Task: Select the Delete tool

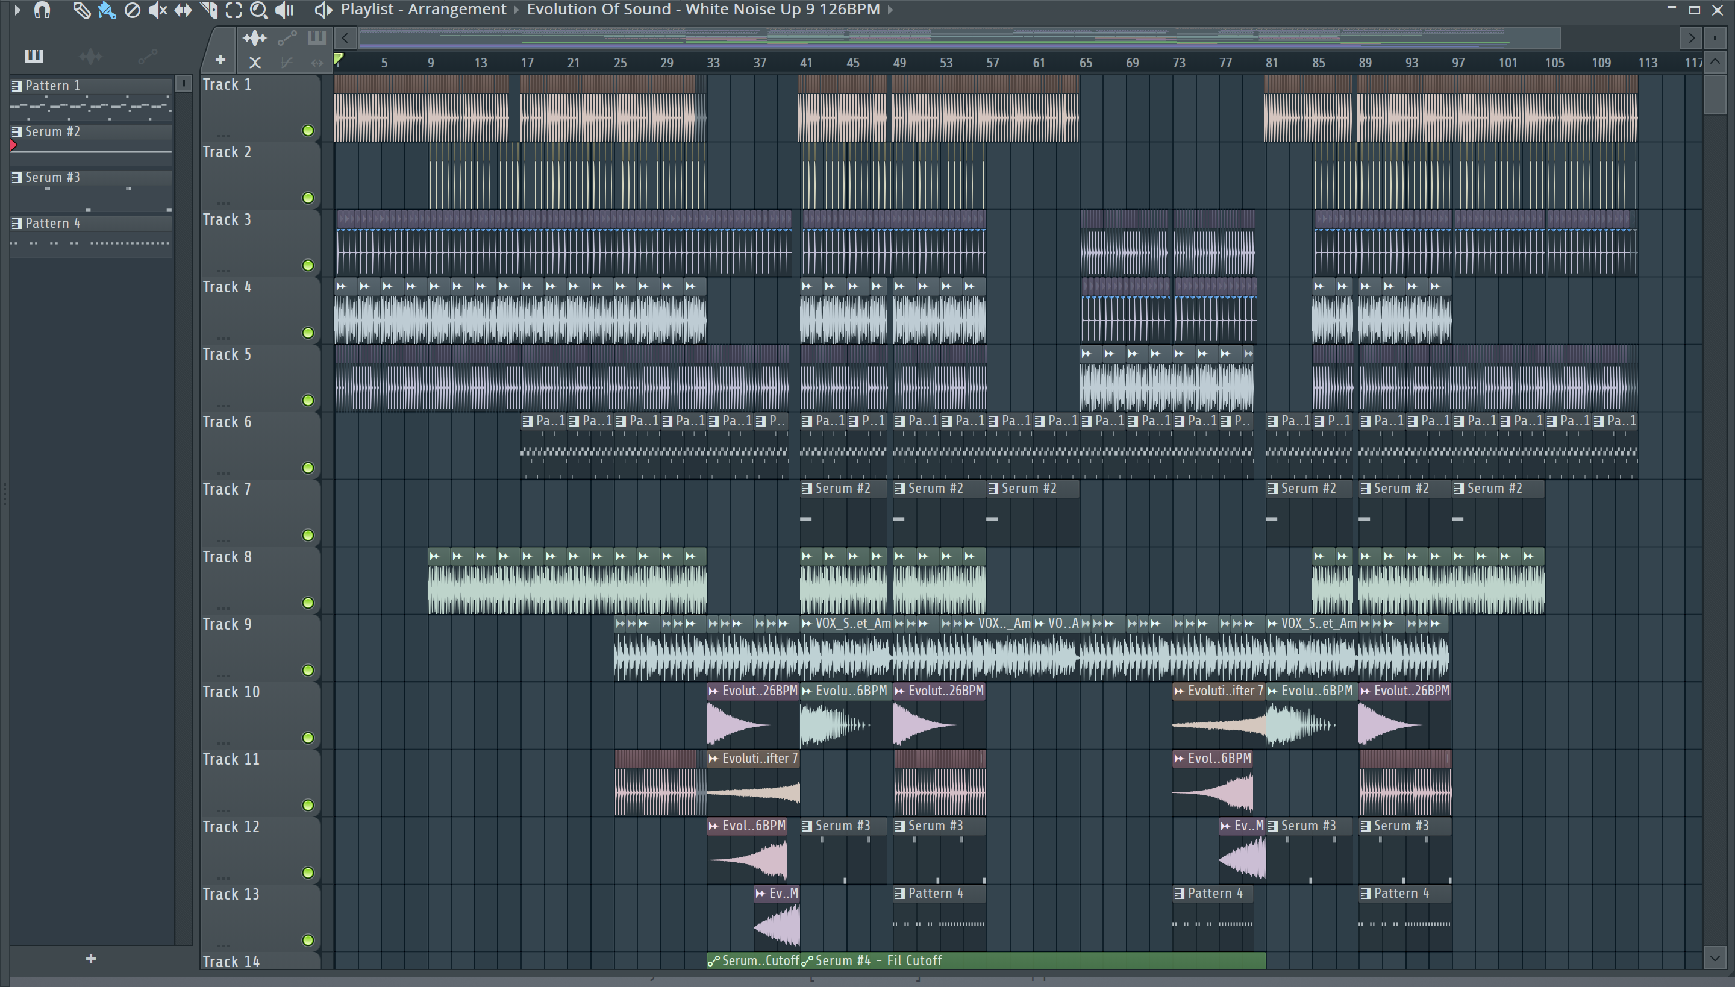Action: (132, 10)
